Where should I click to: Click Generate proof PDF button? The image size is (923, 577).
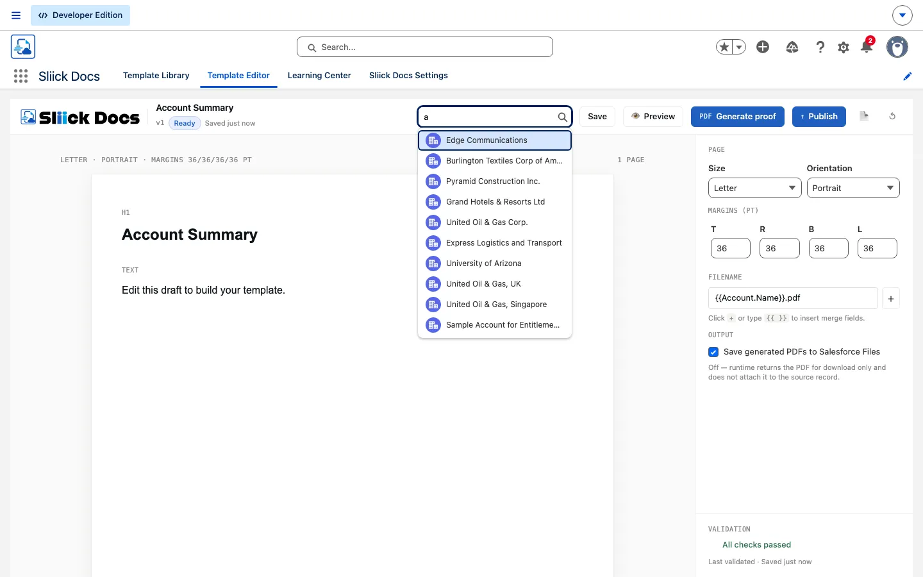(738, 117)
